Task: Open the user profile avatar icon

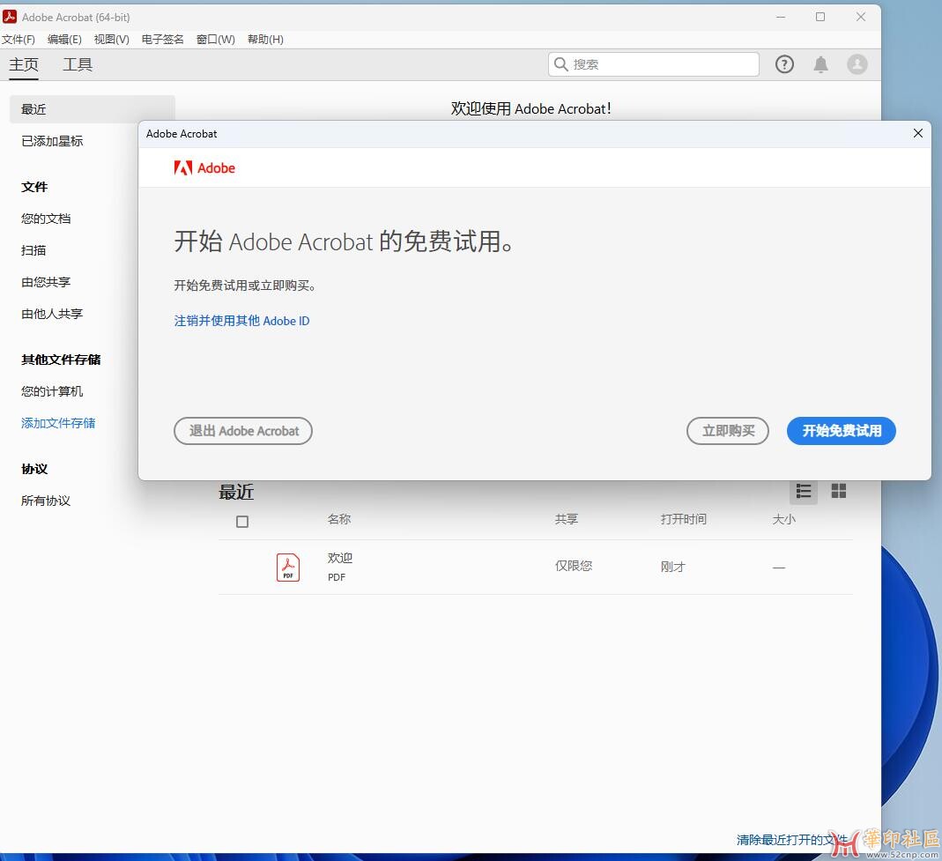Action: pyautogui.click(x=857, y=64)
